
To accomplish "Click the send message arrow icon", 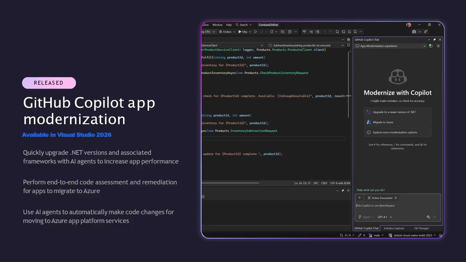I will click(x=435, y=217).
